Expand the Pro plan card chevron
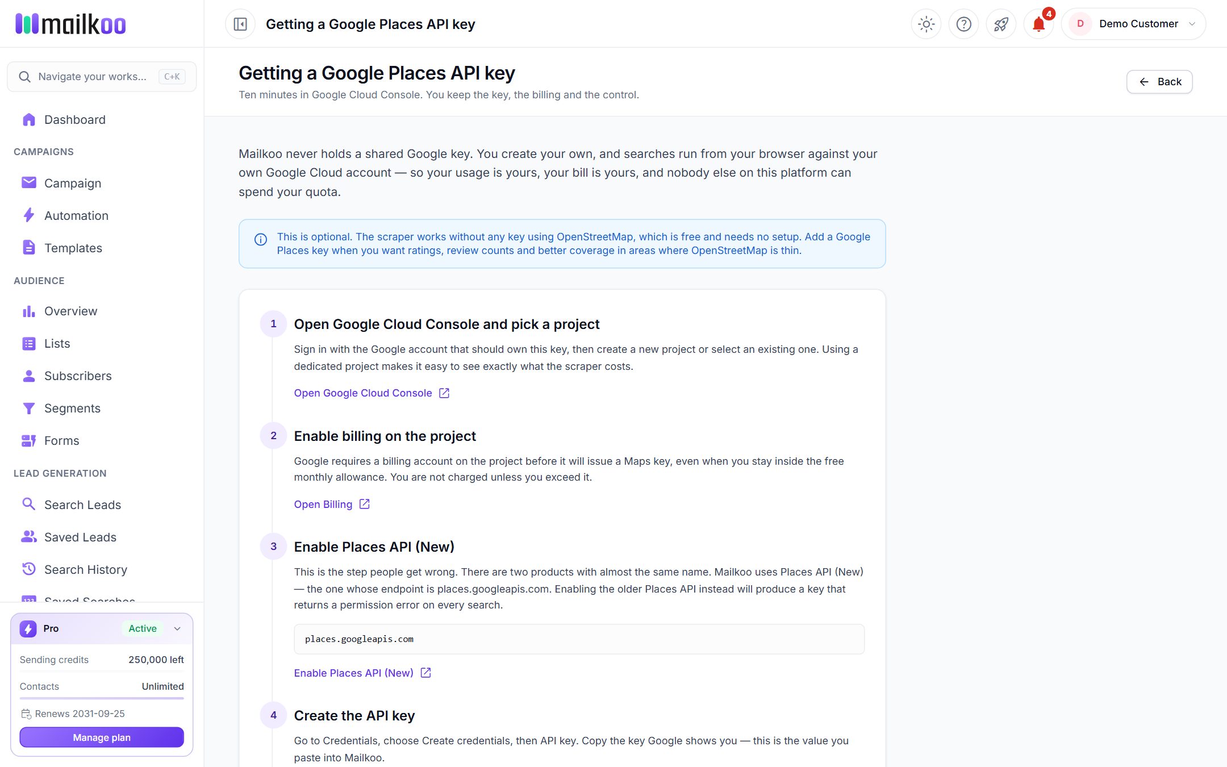 (177, 628)
